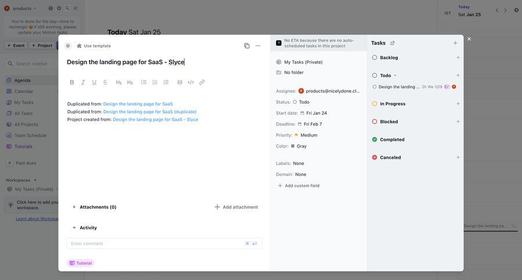Click the Use template button

tap(94, 46)
